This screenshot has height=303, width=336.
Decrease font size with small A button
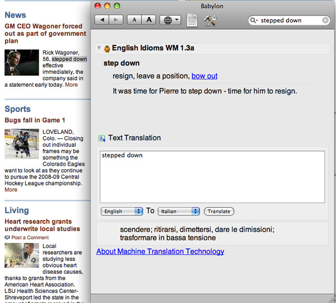[134, 20]
